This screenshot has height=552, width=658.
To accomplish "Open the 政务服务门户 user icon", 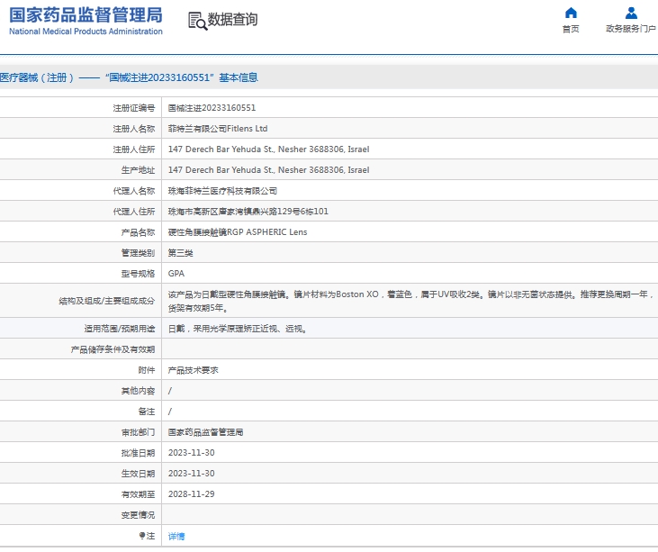I will (x=631, y=13).
